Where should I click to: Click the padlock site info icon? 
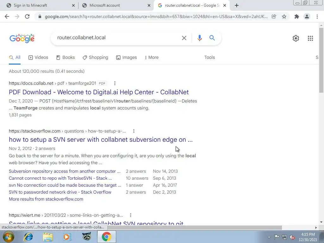pos(40,16)
